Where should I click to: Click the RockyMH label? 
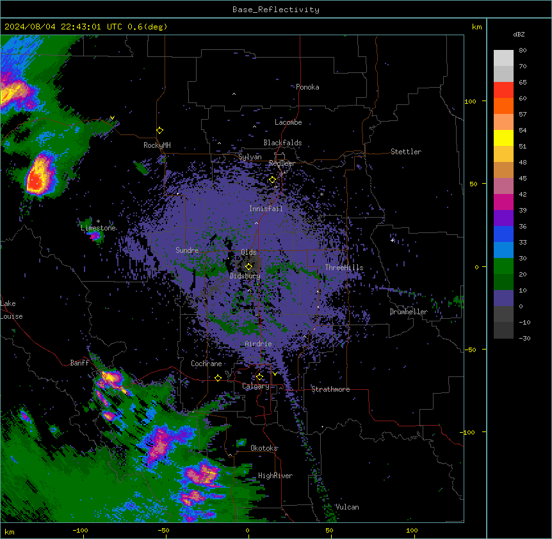point(157,145)
